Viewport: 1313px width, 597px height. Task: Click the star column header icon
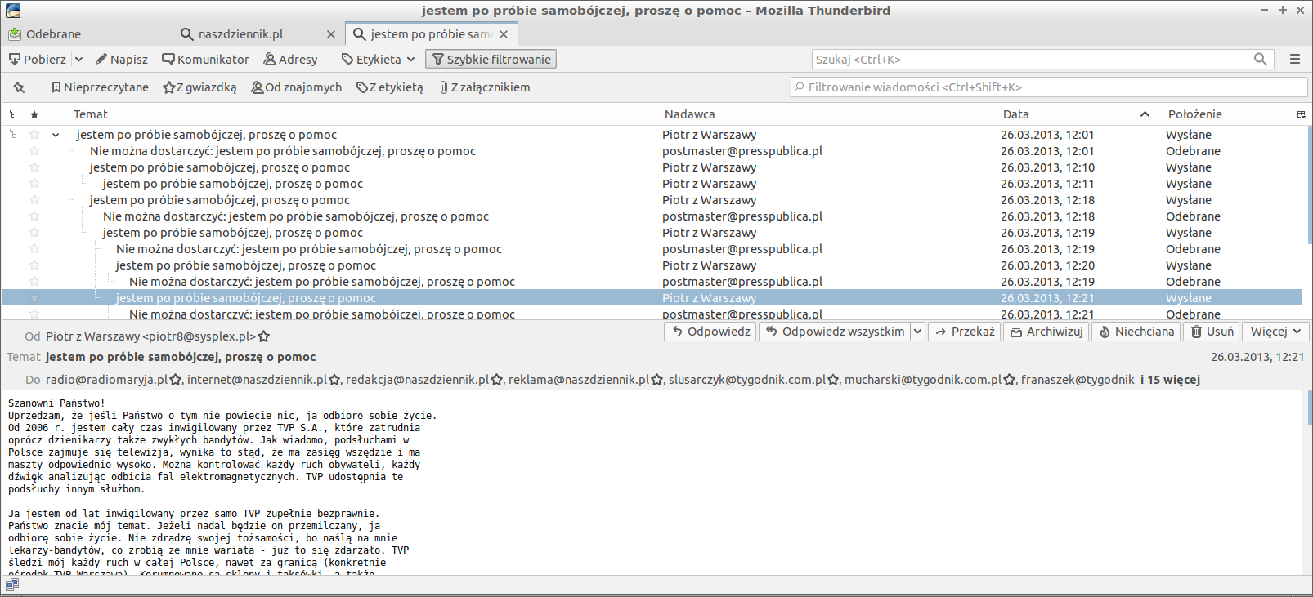pyautogui.click(x=34, y=114)
